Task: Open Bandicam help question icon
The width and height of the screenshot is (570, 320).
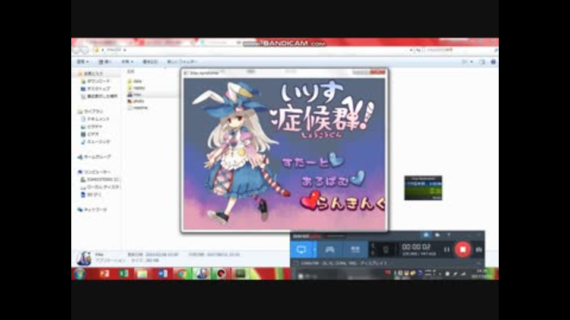Action: 449,235
